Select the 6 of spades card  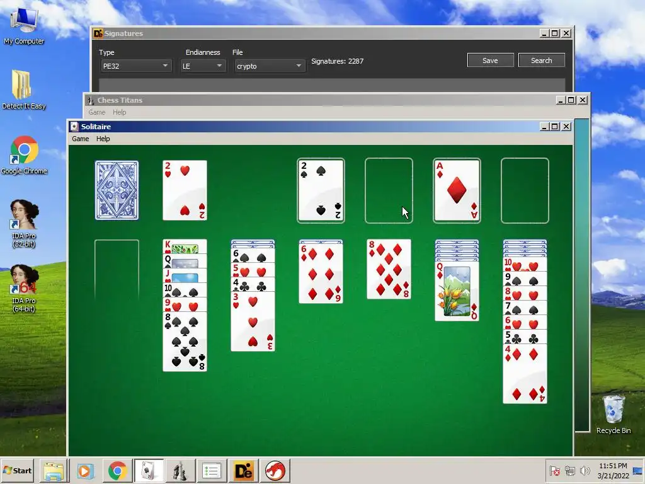(x=253, y=255)
